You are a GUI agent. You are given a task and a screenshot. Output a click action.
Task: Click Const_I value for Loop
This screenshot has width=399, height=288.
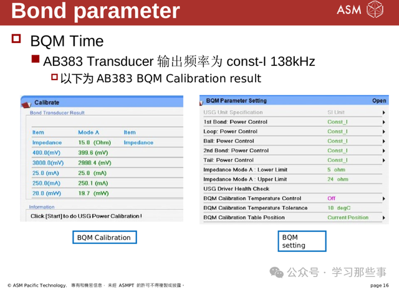pos(337,132)
